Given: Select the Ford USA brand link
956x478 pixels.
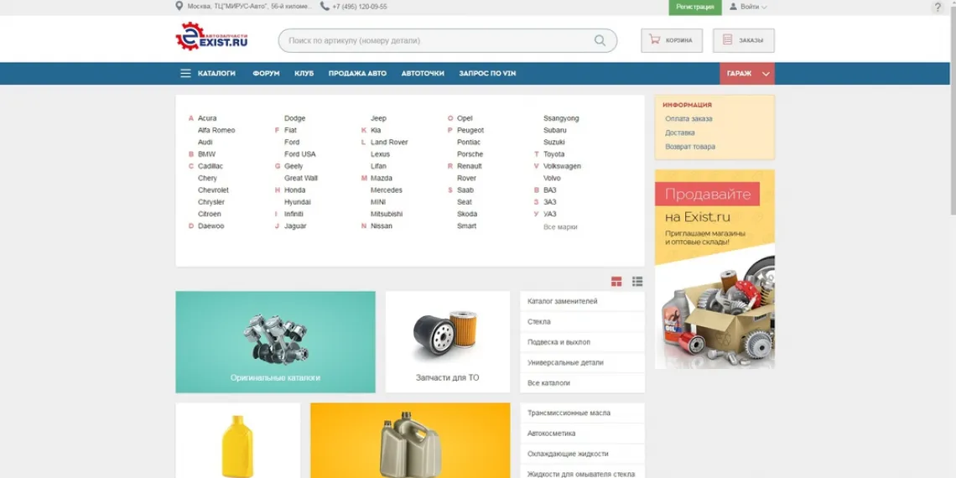Looking at the screenshot, I should pos(299,154).
